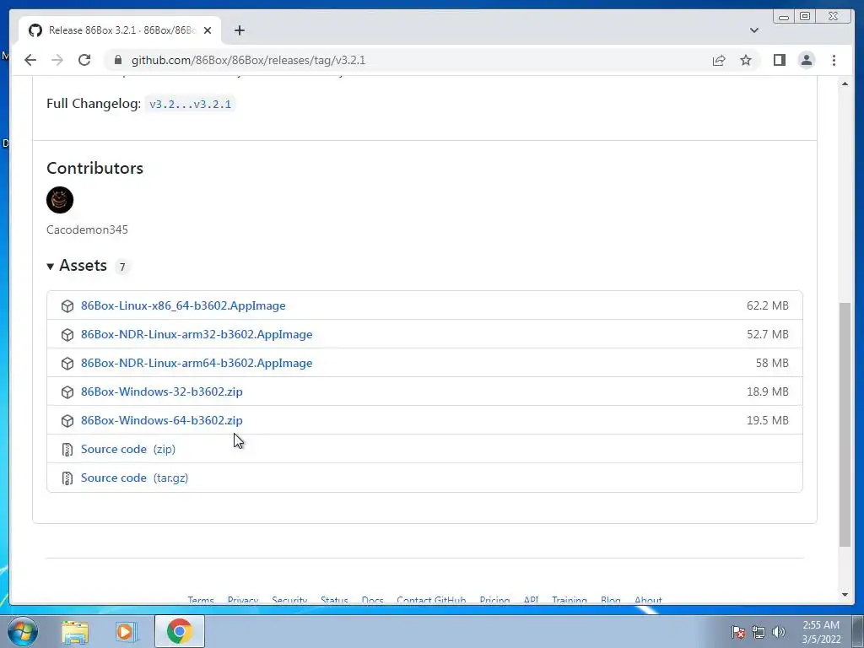Download 86Box-NDR-Linux-arm32-b3602.AppImage
Viewport: 864px width, 648px height.
pyautogui.click(x=196, y=334)
